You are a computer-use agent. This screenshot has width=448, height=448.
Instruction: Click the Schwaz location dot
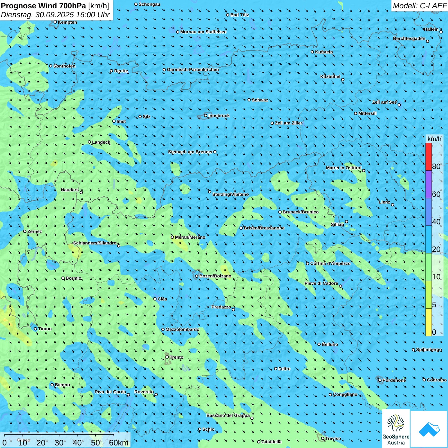pos(249,100)
